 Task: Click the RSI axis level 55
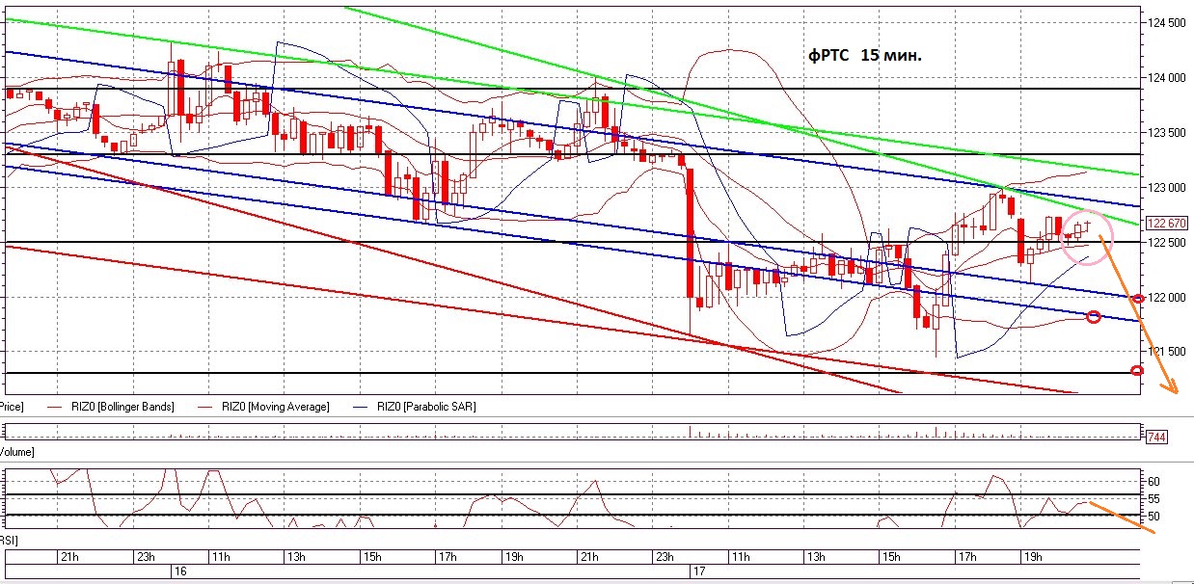[x=1153, y=499]
